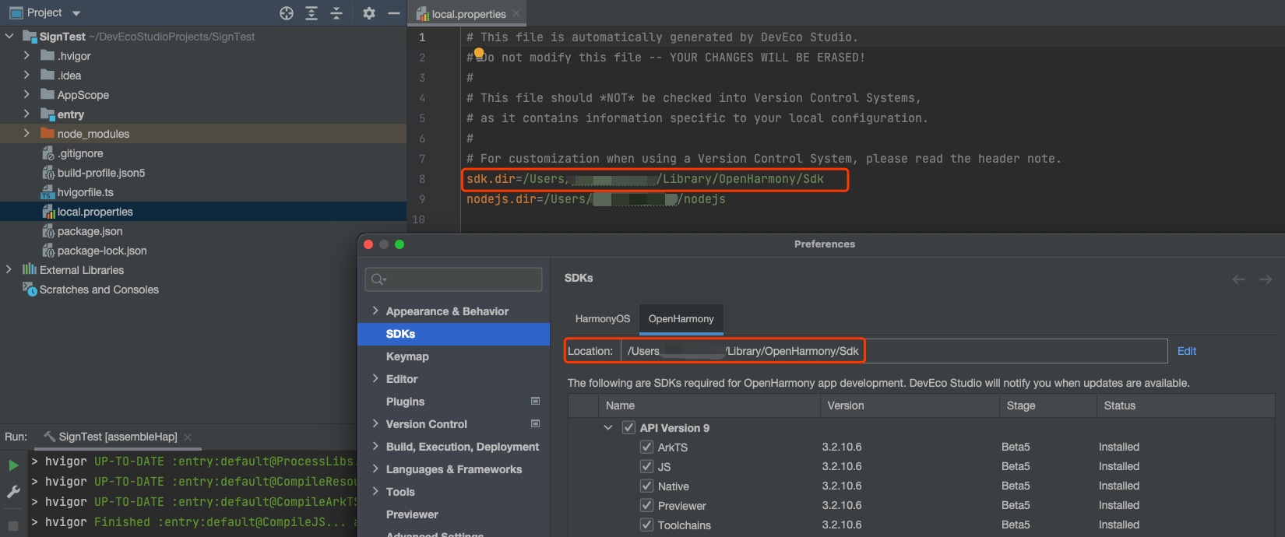Click the Stage column header
This screenshot has width=1285, height=537.
point(1048,405)
